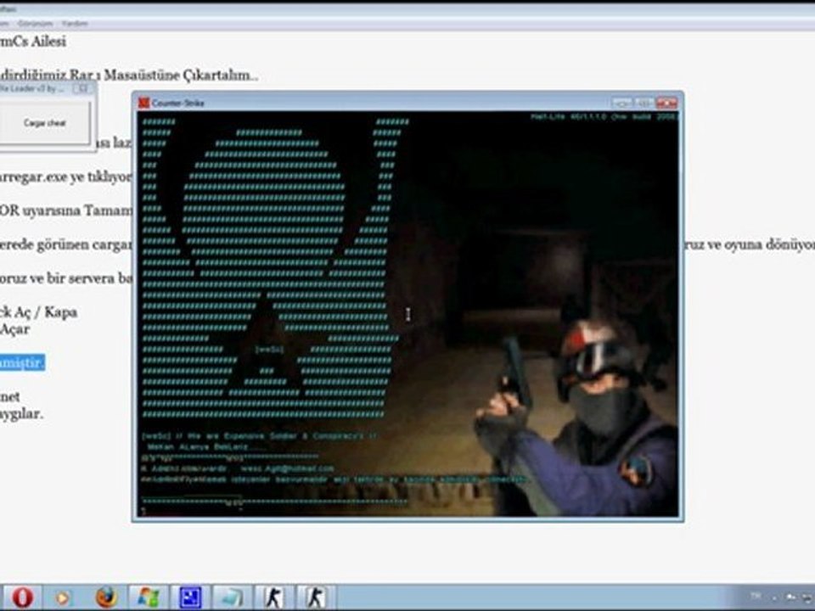
Task: Click the 'mCs Ailesi' heading text
Action: tap(33, 42)
